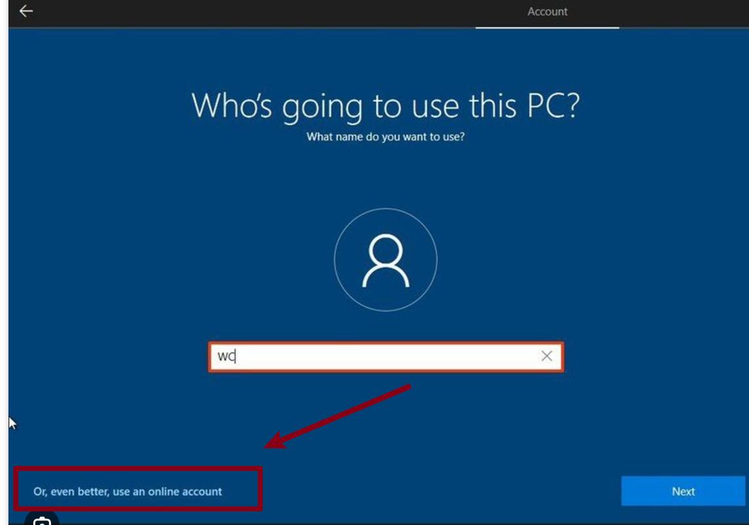Click the "What name do you want to use?" text
This screenshot has height=525, width=749.
pyautogui.click(x=385, y=138)
